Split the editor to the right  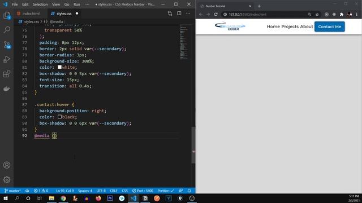coord(179,14)
